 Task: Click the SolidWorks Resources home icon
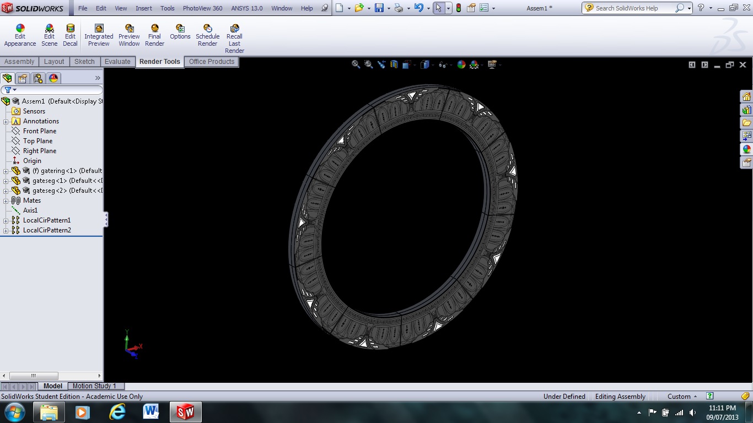pyautogui.click(x=746, y=96)
